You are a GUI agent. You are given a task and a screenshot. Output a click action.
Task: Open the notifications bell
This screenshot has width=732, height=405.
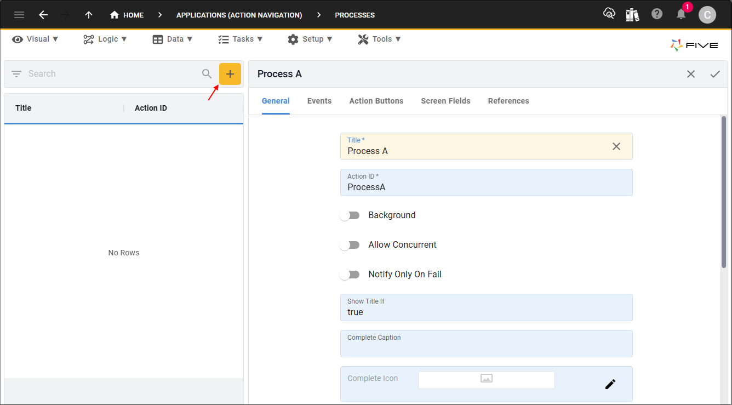[x=681, y=14]
